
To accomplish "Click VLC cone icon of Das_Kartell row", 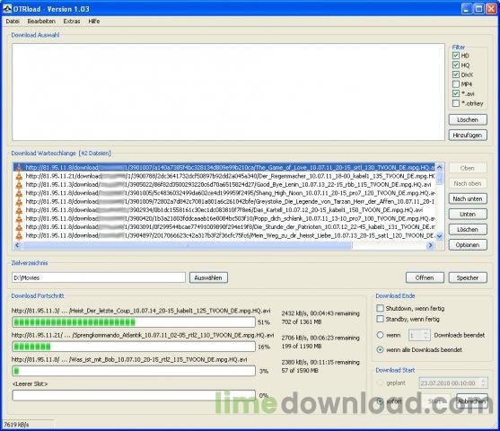I will coord(19,210).
